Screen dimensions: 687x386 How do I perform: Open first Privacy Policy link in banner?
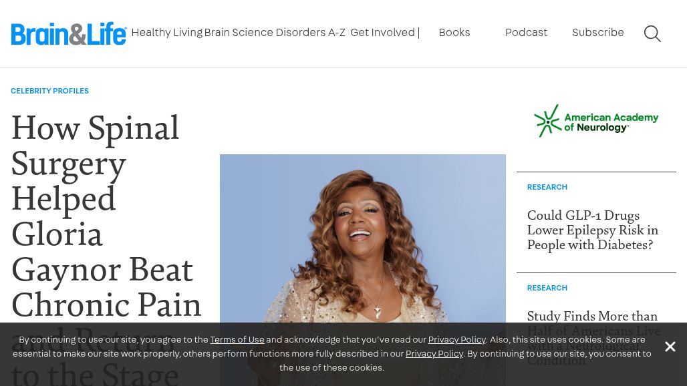click(457, 340)
